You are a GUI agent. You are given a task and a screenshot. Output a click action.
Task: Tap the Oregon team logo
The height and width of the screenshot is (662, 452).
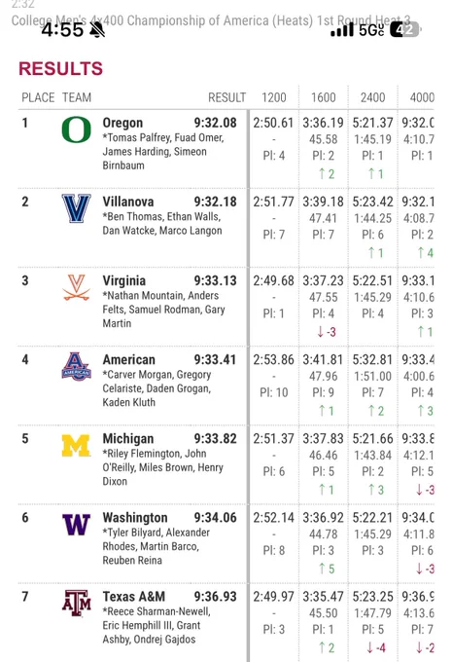[x=77, y=129]
